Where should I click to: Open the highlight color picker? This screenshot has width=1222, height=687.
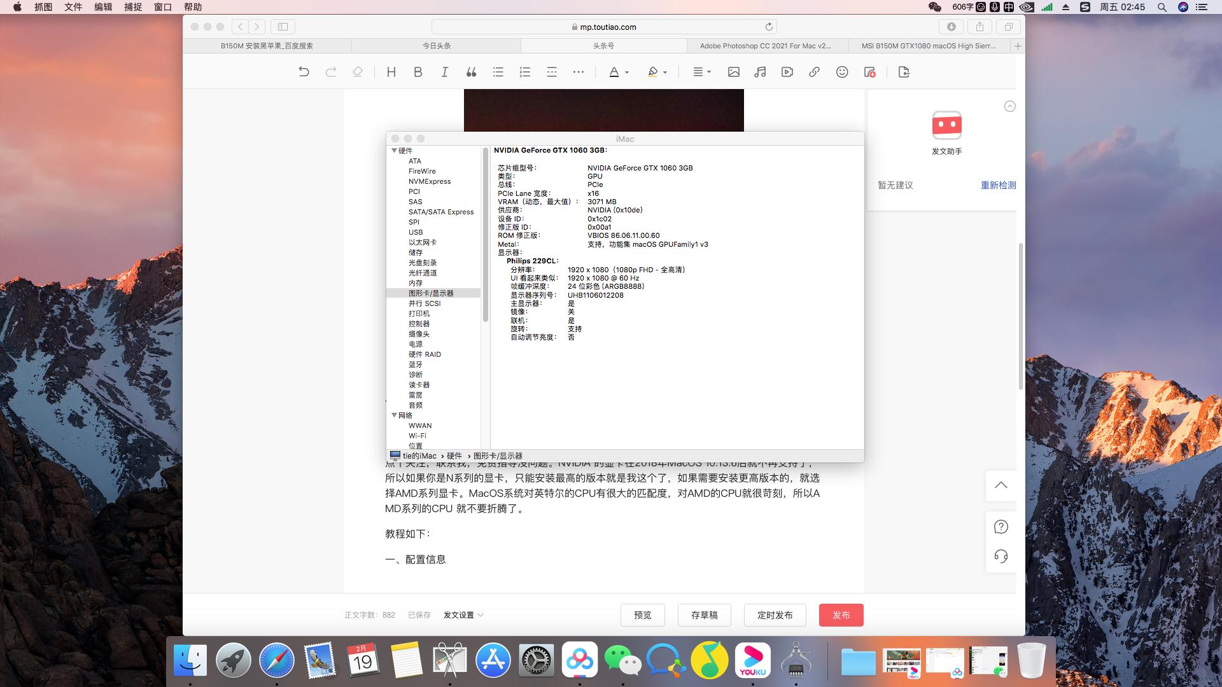coord(656,72)
